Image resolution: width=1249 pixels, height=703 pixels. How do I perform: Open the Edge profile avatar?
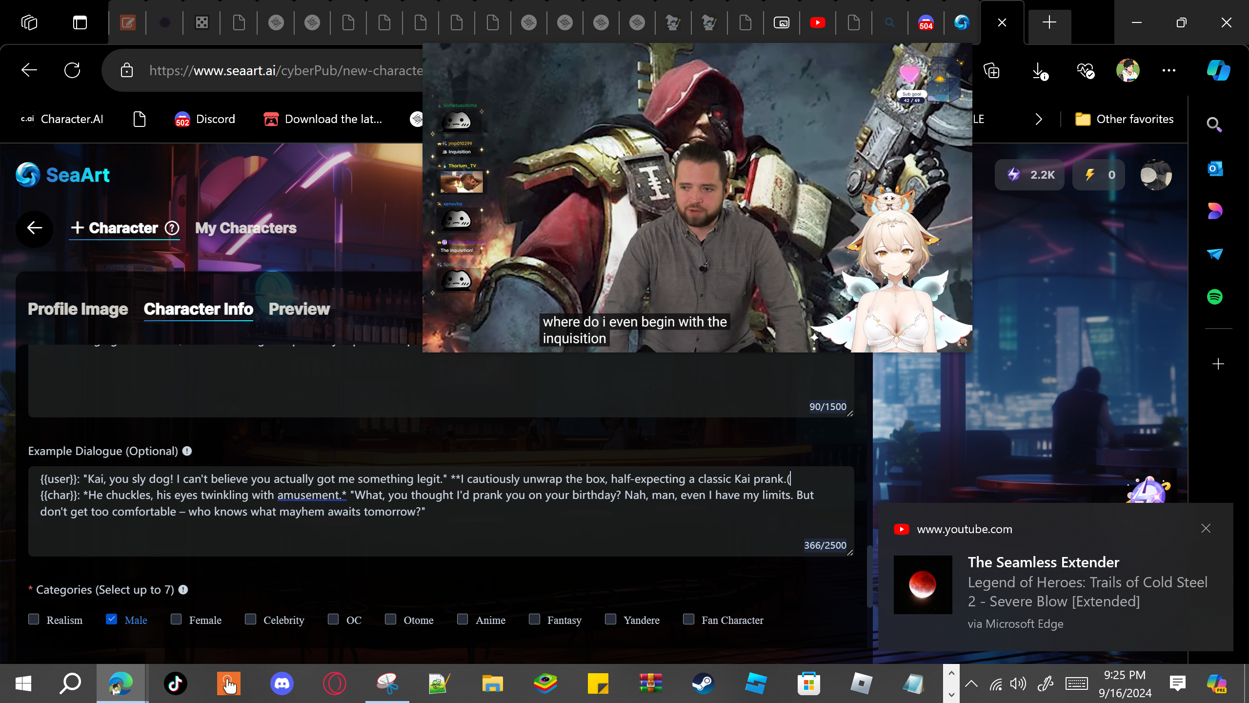tap(1128, 71)
